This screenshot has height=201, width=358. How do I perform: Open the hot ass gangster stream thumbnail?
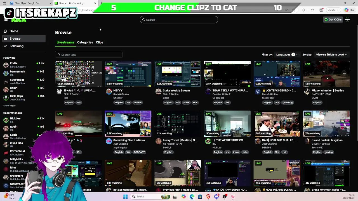coord(128,173)
